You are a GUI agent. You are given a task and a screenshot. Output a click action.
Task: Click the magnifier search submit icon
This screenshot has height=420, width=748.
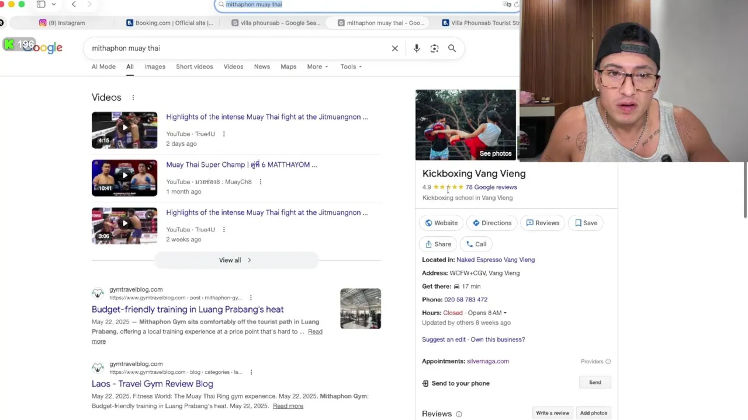(x=452, y=48)
